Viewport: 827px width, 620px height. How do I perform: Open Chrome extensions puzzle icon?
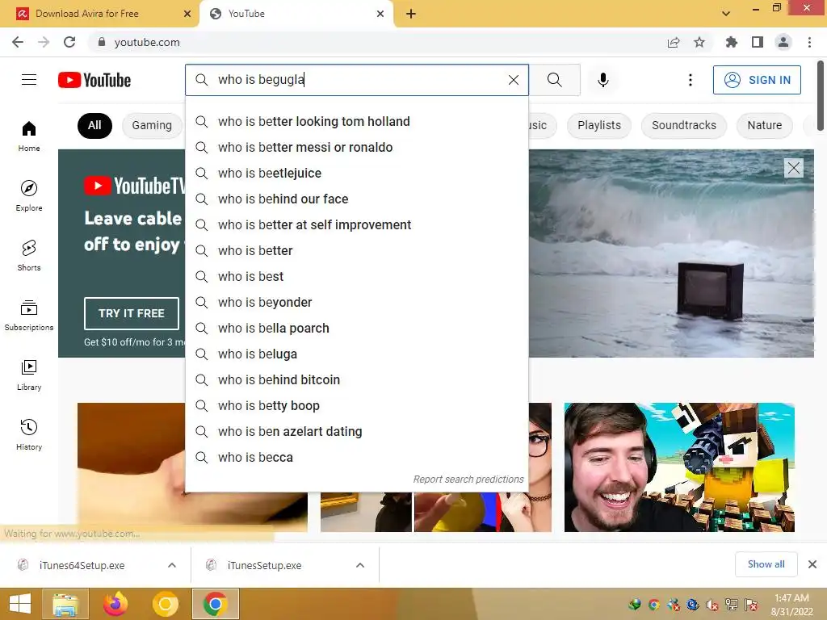pos(731,42)
